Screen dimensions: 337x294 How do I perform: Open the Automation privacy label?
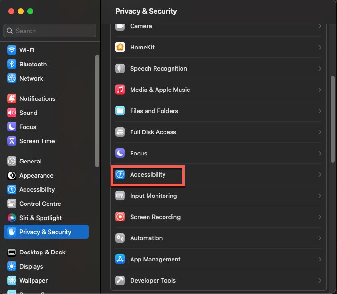click(147, 238)
